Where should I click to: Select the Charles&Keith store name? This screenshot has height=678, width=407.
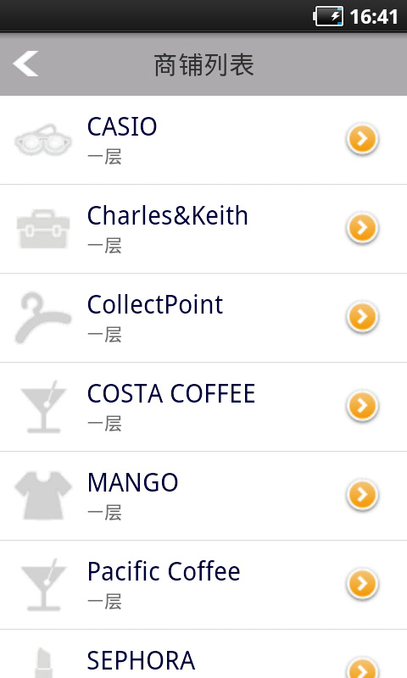167,215
